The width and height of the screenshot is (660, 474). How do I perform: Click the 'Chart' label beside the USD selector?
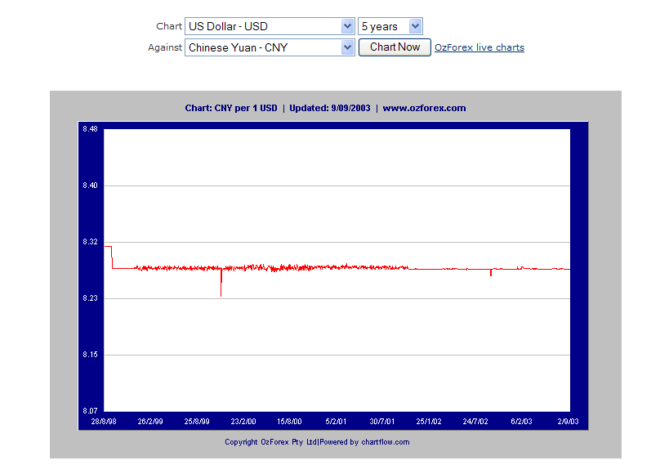169,26
